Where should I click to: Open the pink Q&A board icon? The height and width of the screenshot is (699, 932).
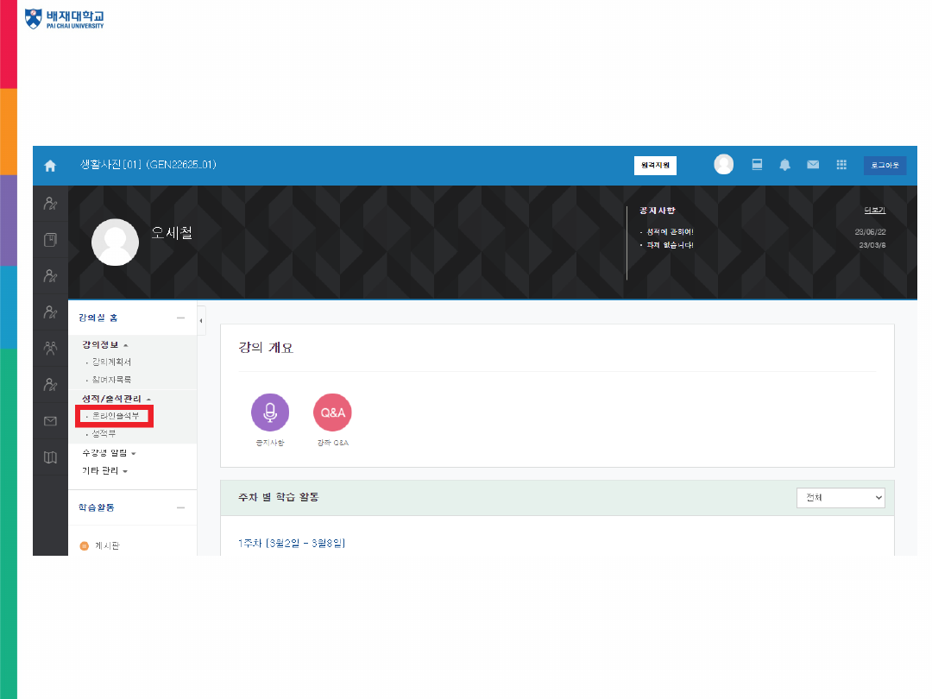point(332,412)
